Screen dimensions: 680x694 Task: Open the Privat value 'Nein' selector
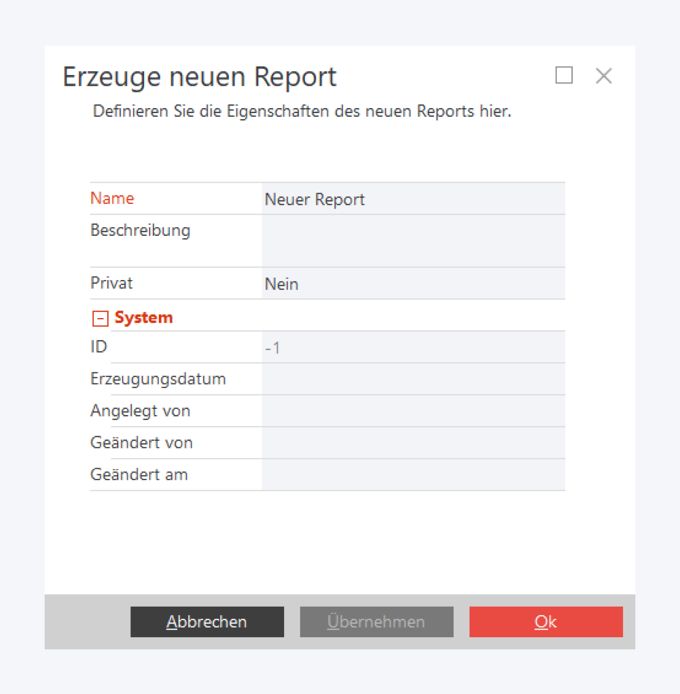pyautogui.click(x=413, y=284)
